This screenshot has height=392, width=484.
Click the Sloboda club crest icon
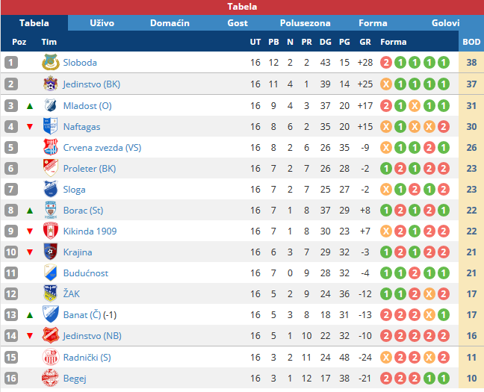point(51,62)
